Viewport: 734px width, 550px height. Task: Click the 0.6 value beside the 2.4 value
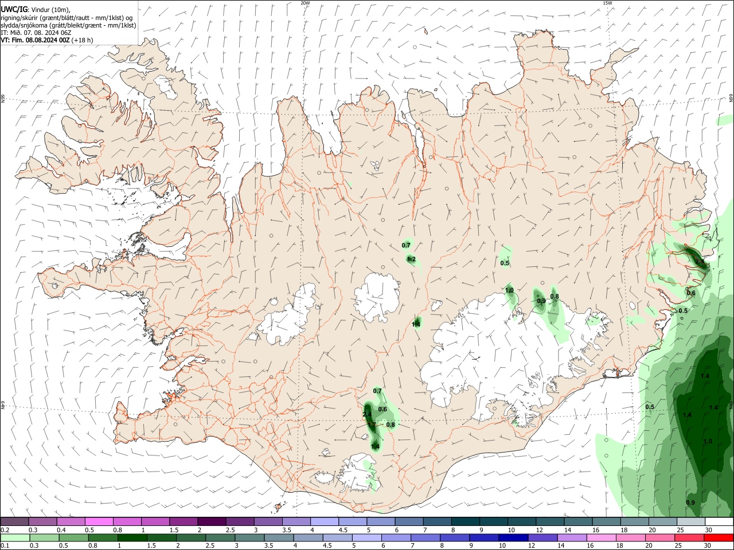tap(382, 410)
